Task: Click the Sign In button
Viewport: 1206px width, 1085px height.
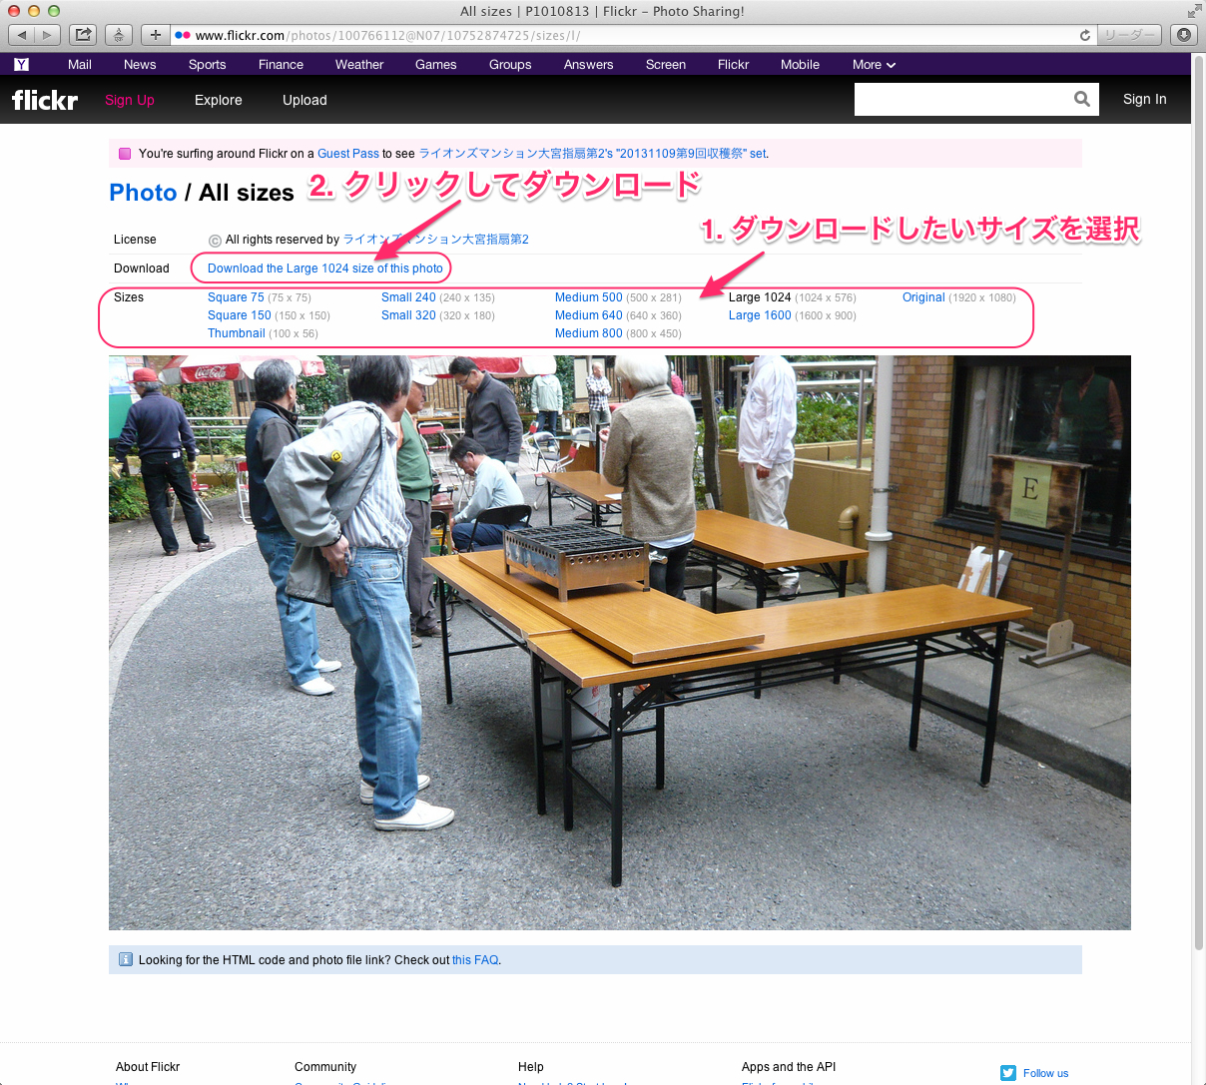Action: click(1144, 99)
